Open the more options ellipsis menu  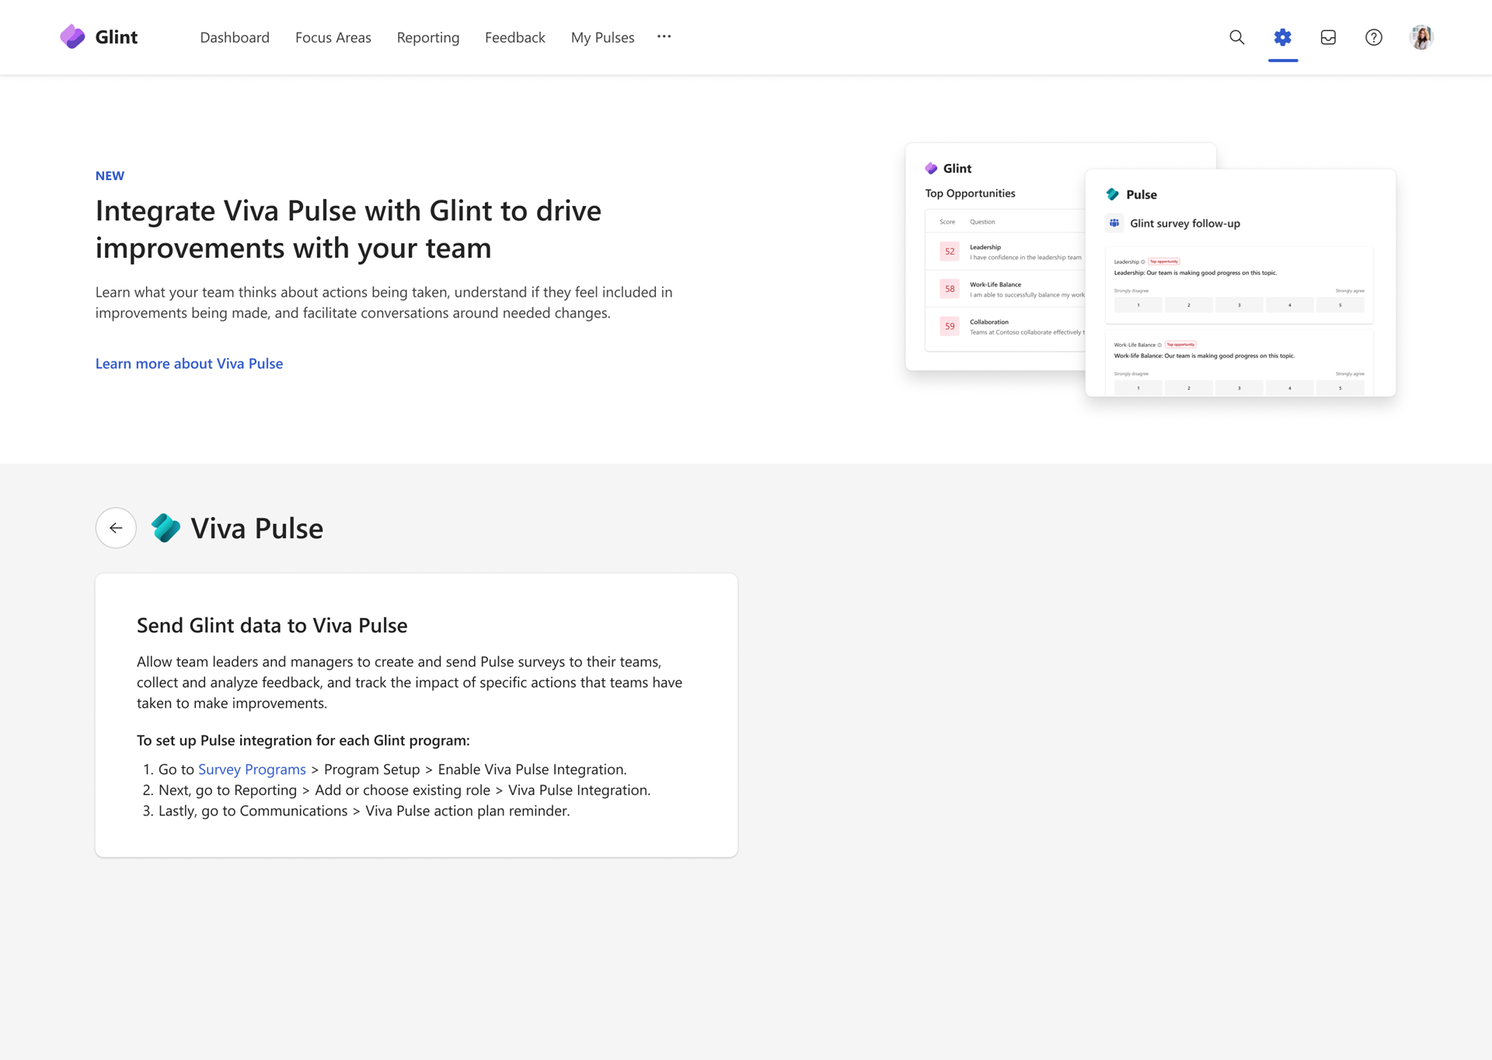tap(664, 36)
